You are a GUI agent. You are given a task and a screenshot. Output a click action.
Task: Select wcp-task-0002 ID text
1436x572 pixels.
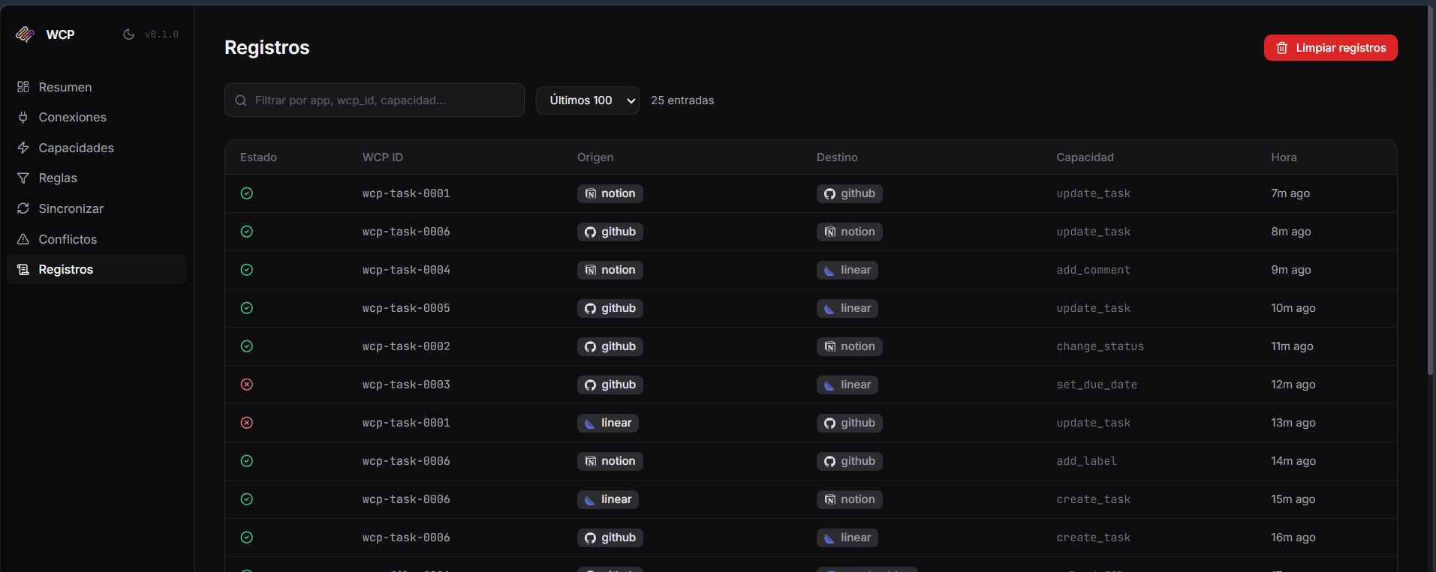(406, 346)
